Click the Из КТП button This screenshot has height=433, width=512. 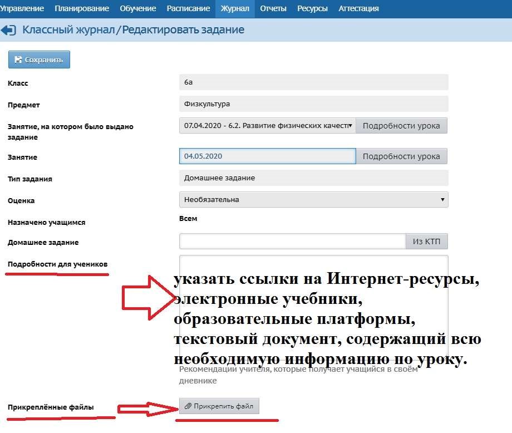click(426, 242)
